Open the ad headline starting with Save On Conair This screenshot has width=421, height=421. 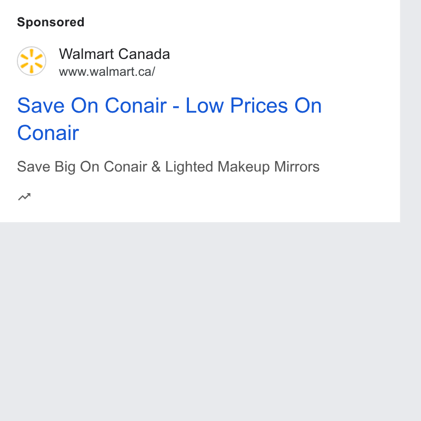point(169,119)
